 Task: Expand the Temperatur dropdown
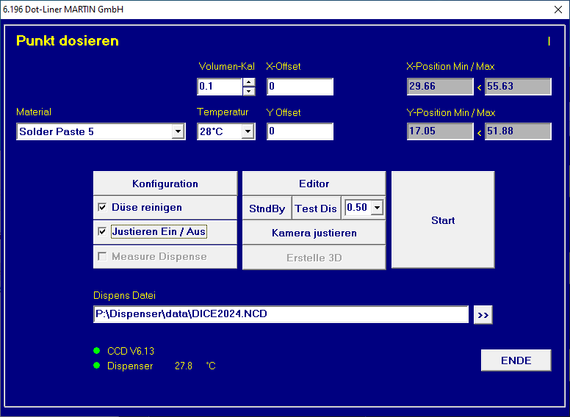pyautogui.click(x=248, y=132)
